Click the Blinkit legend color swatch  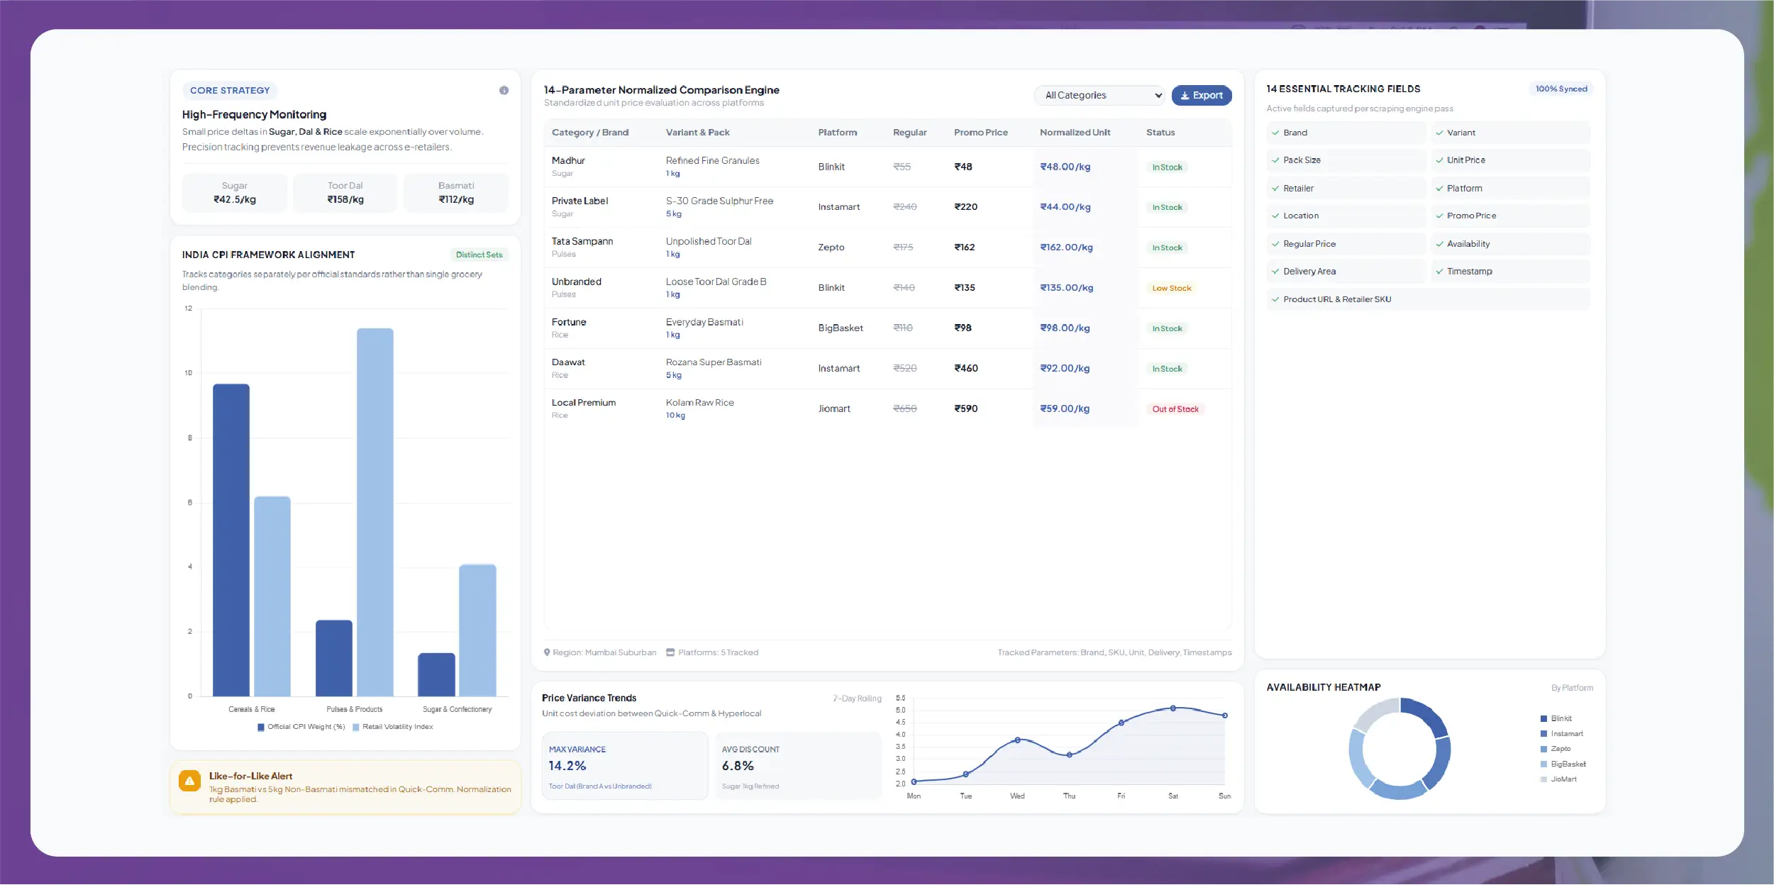point(1543,719)
